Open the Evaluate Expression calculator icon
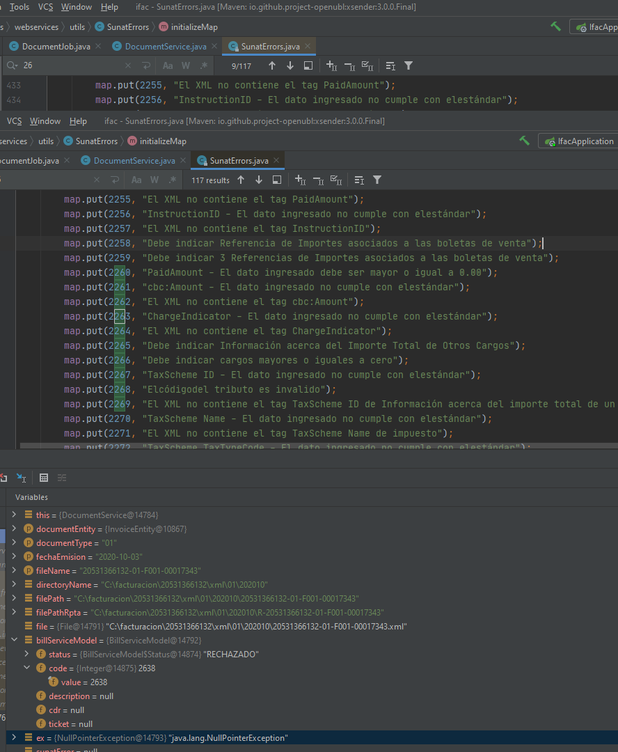Viewport: 618px width, 752px height. point(44,478)
